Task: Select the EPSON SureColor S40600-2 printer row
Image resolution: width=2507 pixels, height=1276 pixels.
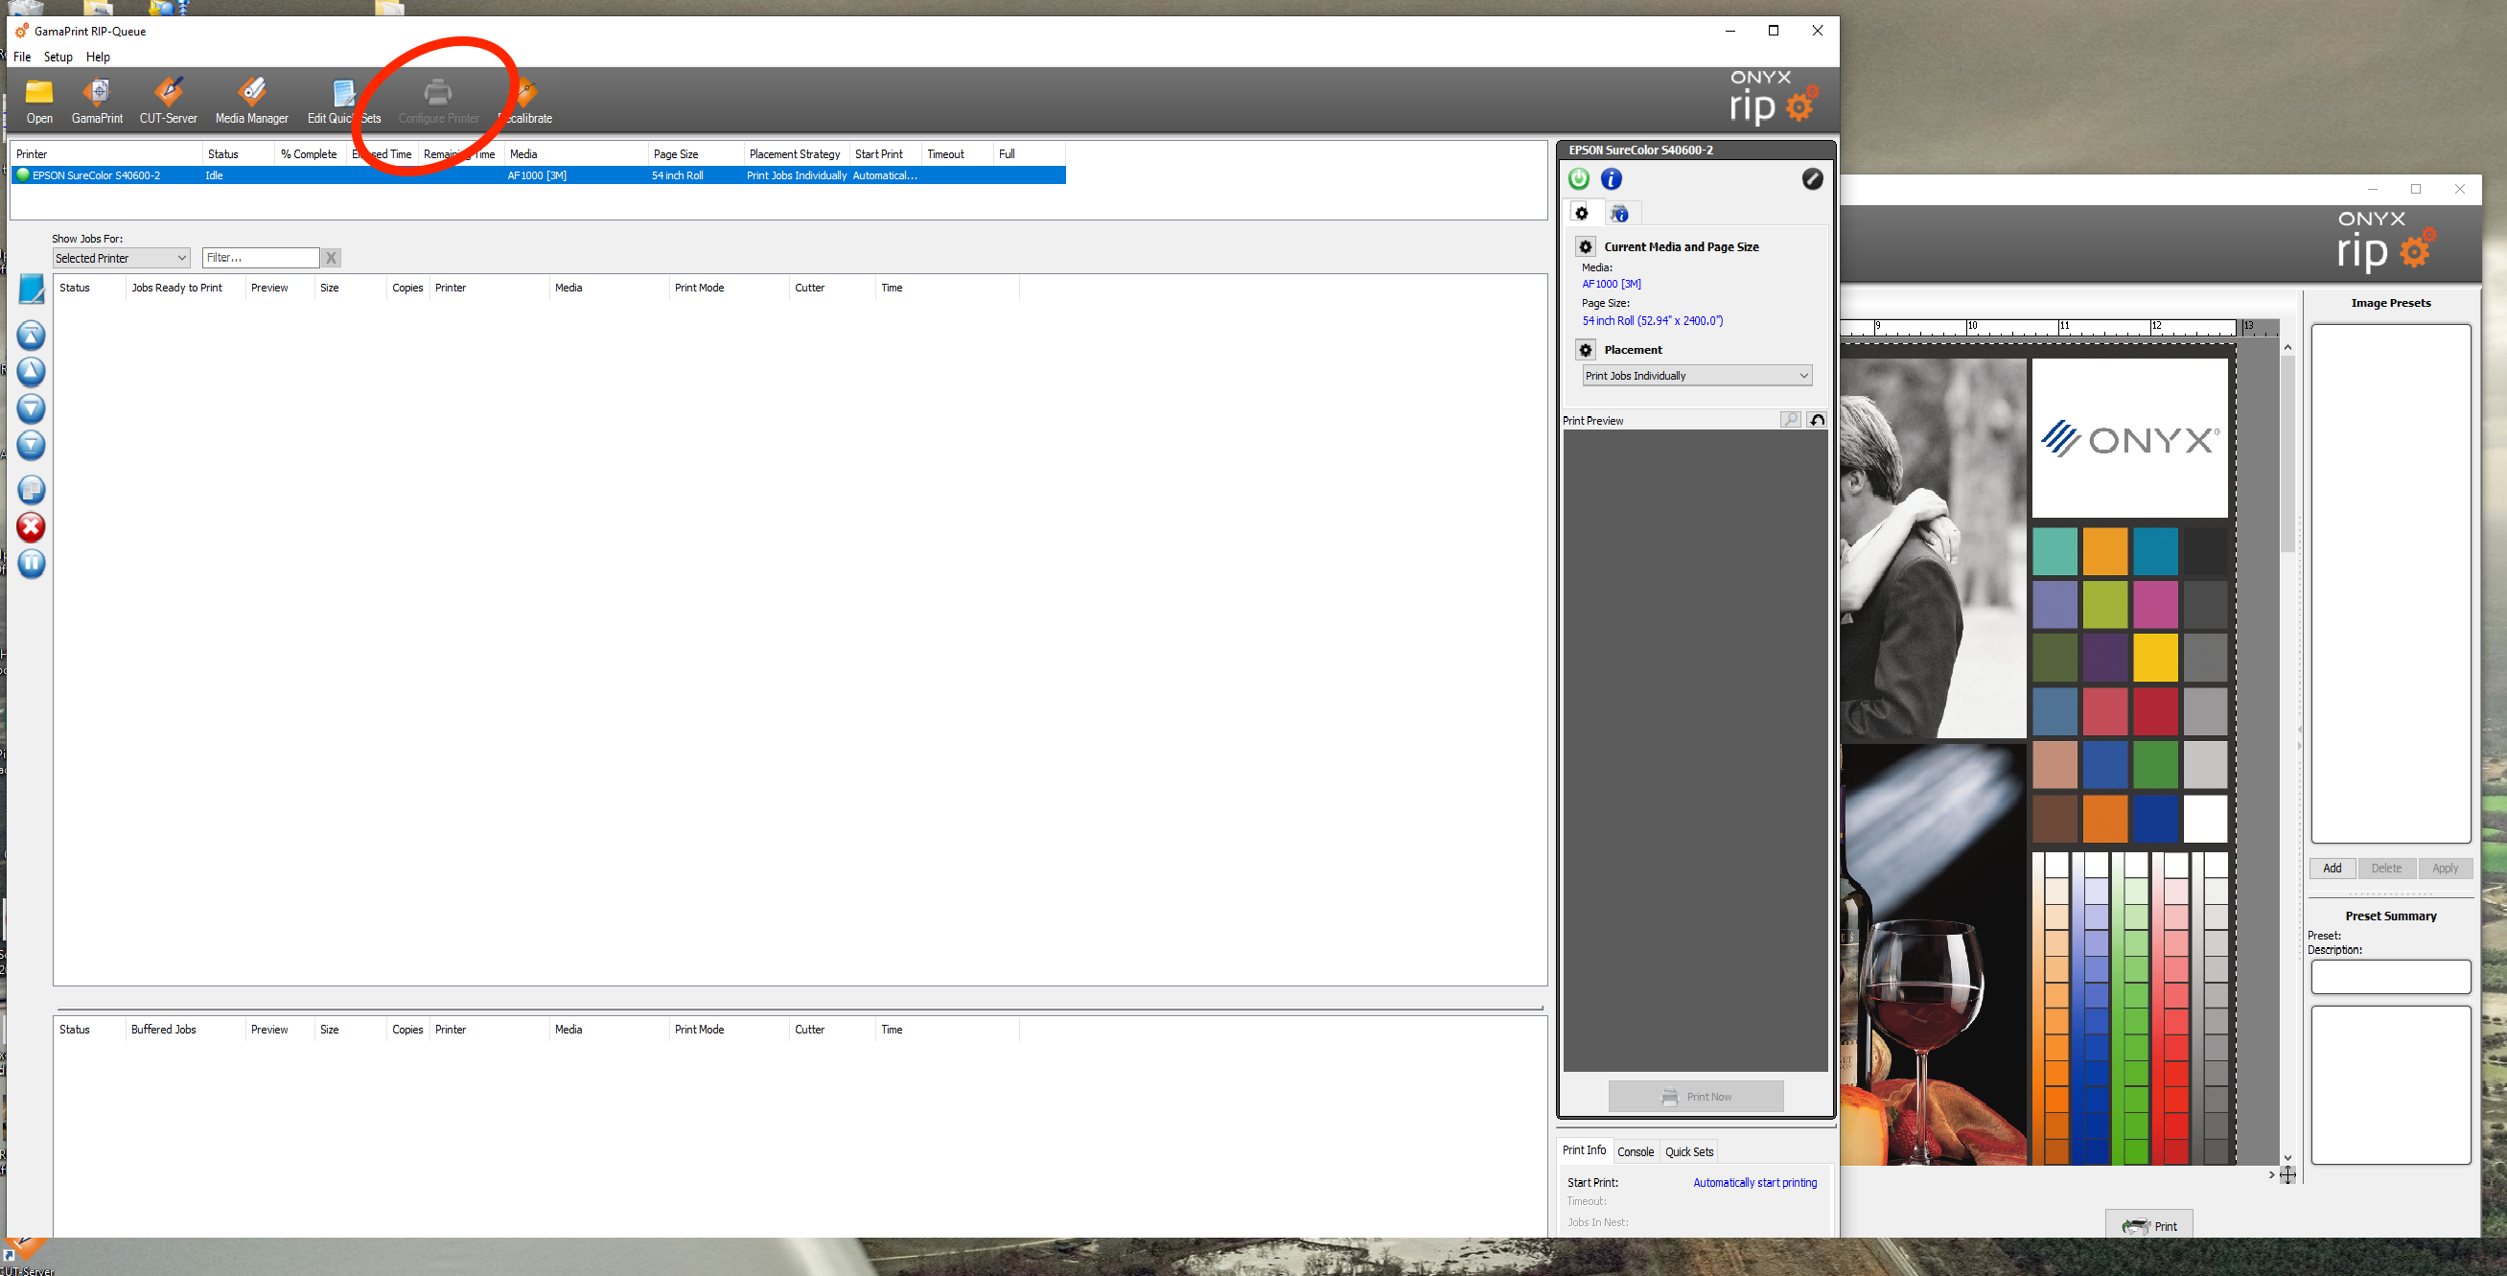Action: pos(538,175)
